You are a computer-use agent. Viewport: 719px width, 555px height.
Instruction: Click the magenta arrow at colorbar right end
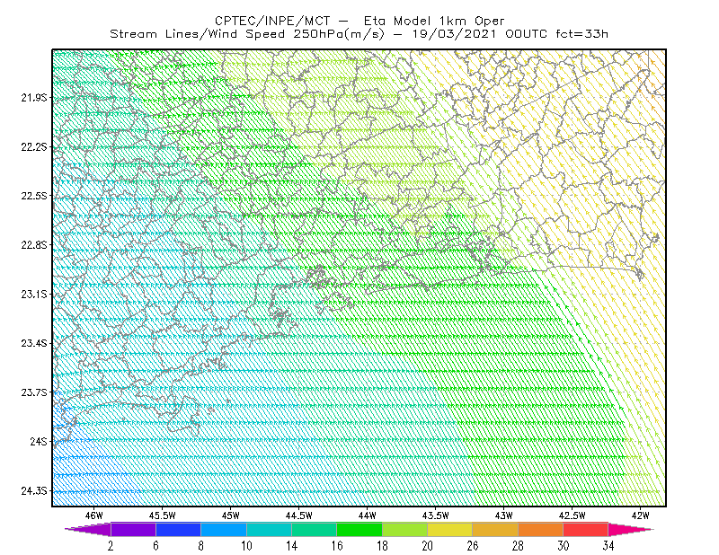pyautogui.click(x=631, y=529)
